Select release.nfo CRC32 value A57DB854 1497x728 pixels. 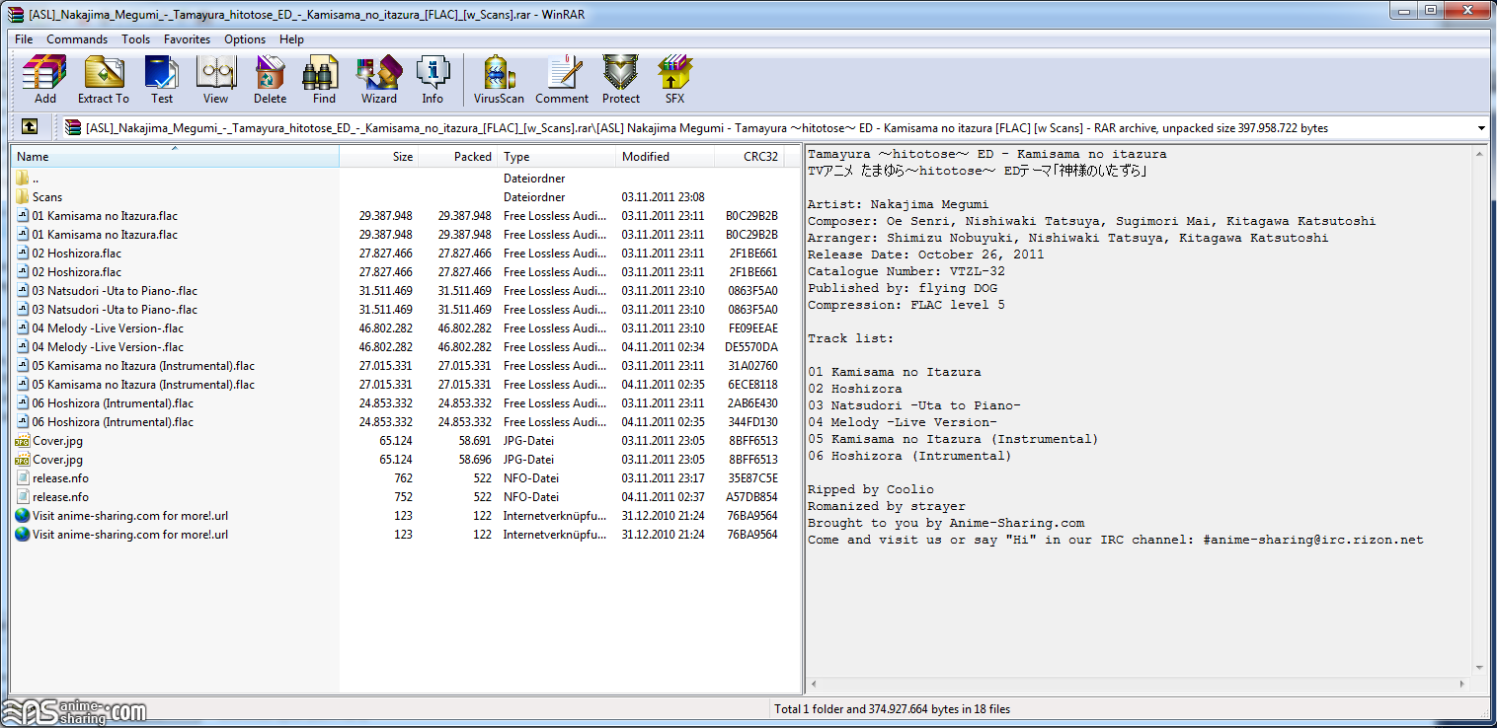point(752,497)
